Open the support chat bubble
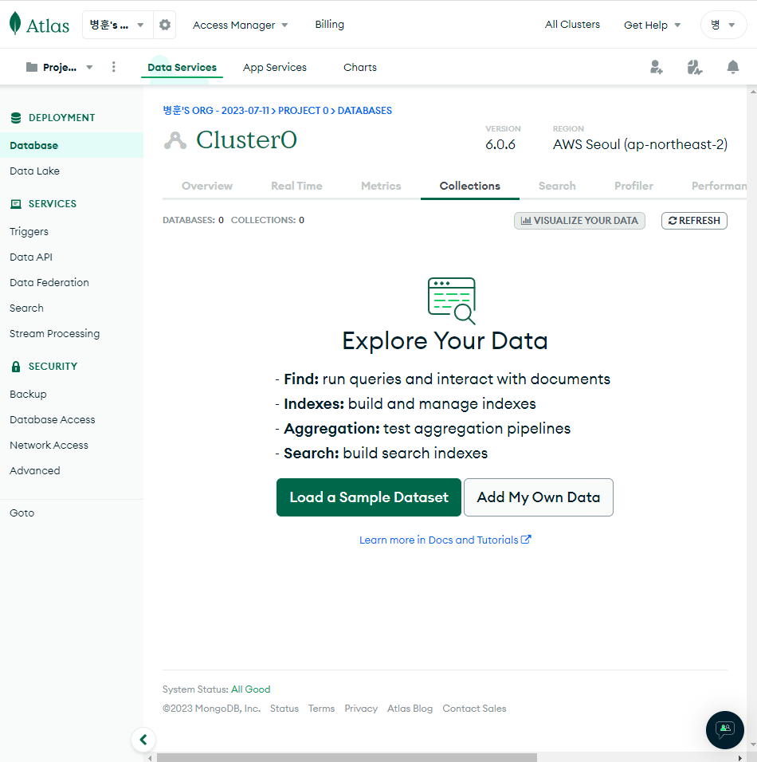757x762 pixels. 725,730
